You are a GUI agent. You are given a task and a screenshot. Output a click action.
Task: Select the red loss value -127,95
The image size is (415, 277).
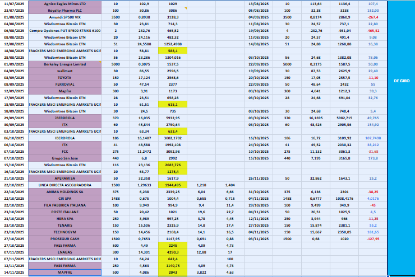click(x=373, y=239)
